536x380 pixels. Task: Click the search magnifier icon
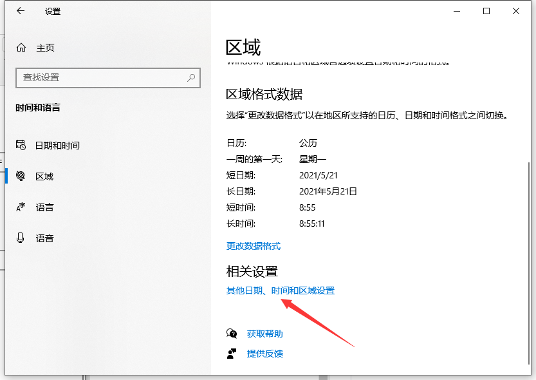coord(191,78)
